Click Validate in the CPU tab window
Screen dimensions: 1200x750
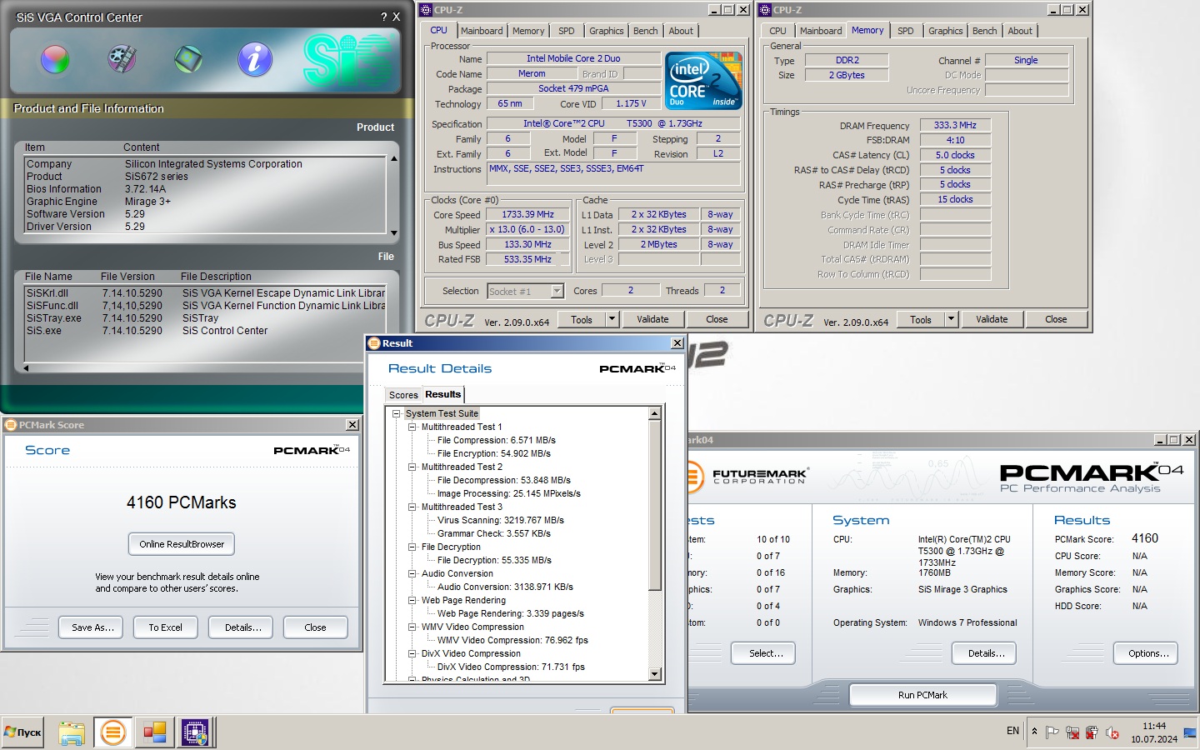(x=652, y=319)
